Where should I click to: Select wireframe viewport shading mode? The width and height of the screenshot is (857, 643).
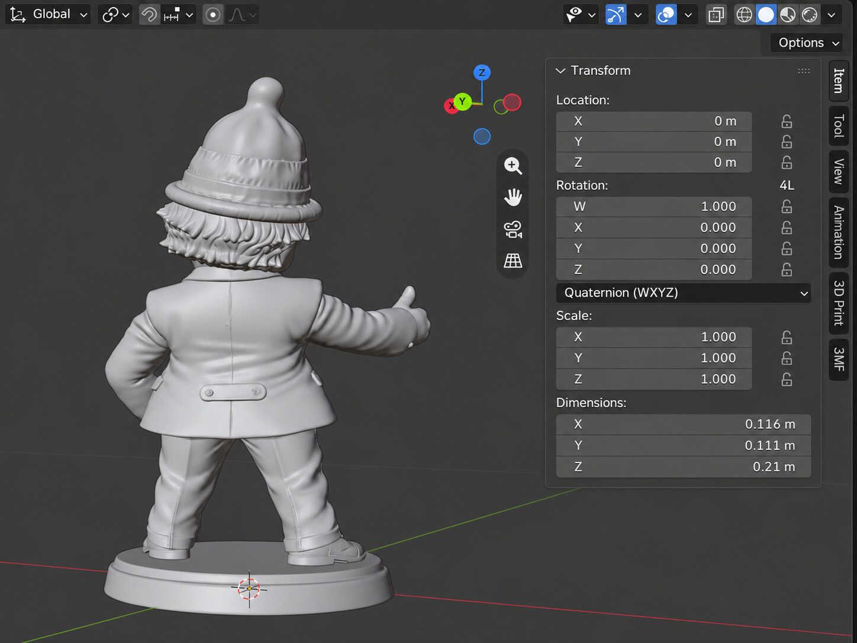pyautogui.click(x=744, y=14)
